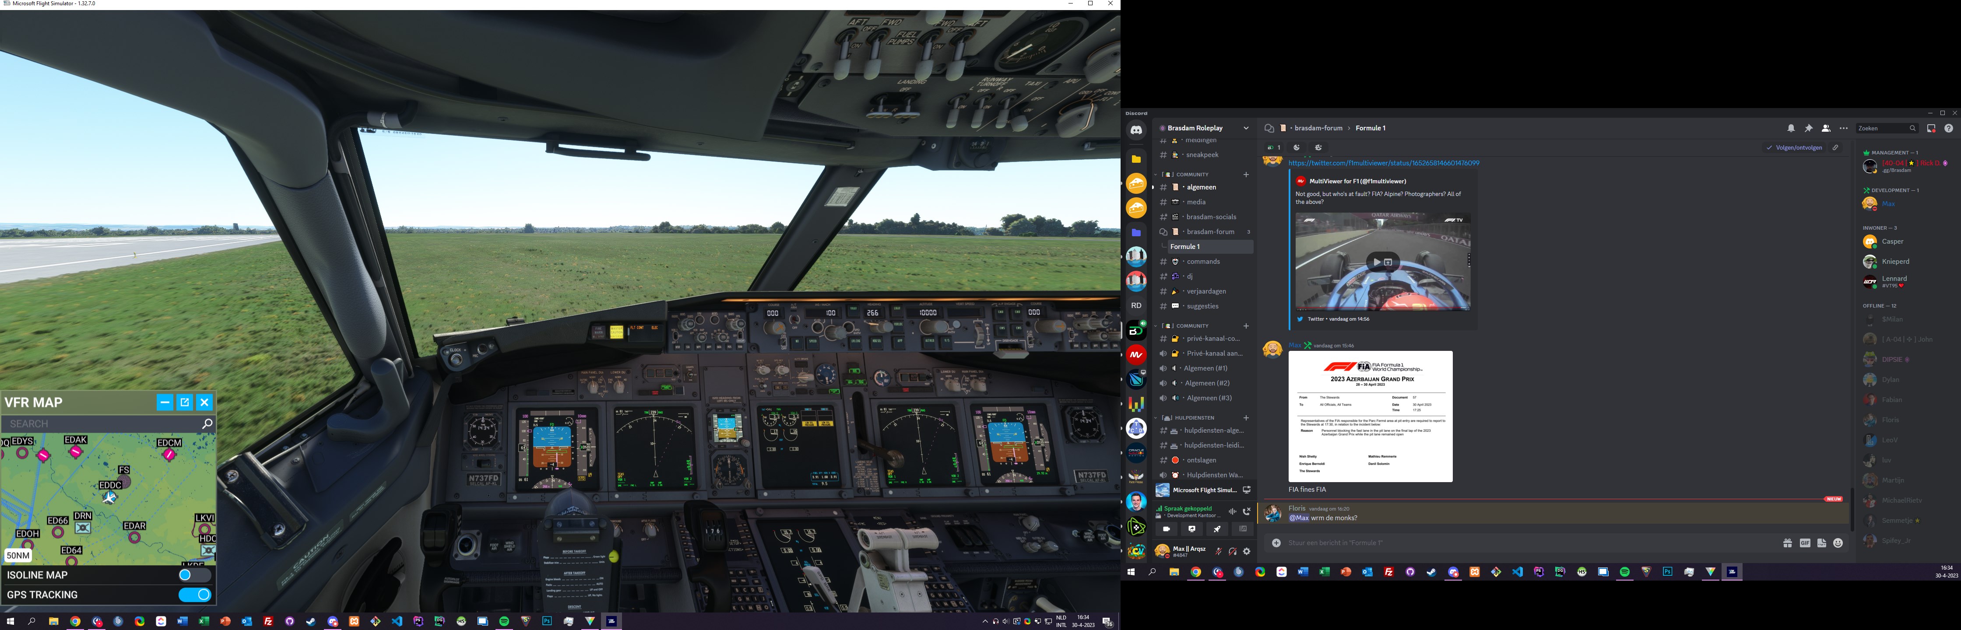Toggle the member list icon
The width and height of the screenshot is (1961, 630).
[1826, 129]
